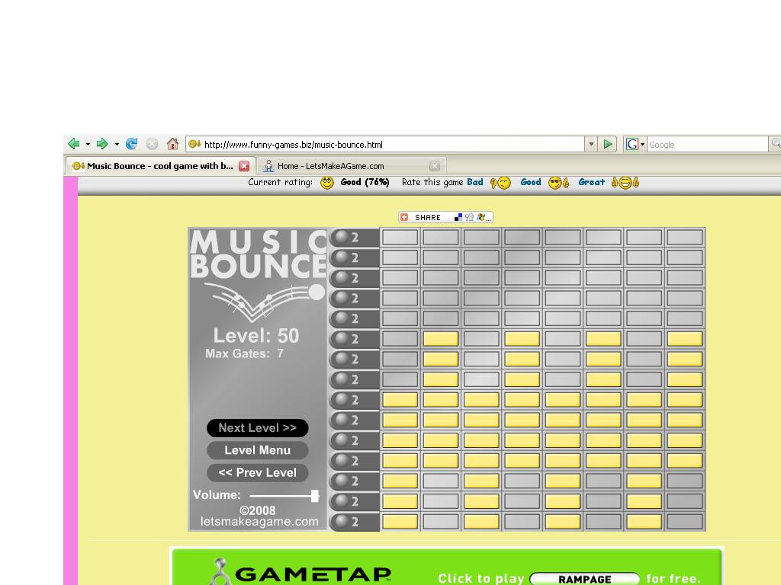Viewport: 781px width, 585px height.
Task: Toggle a gate on a gray brick
Action: [402, 237]
